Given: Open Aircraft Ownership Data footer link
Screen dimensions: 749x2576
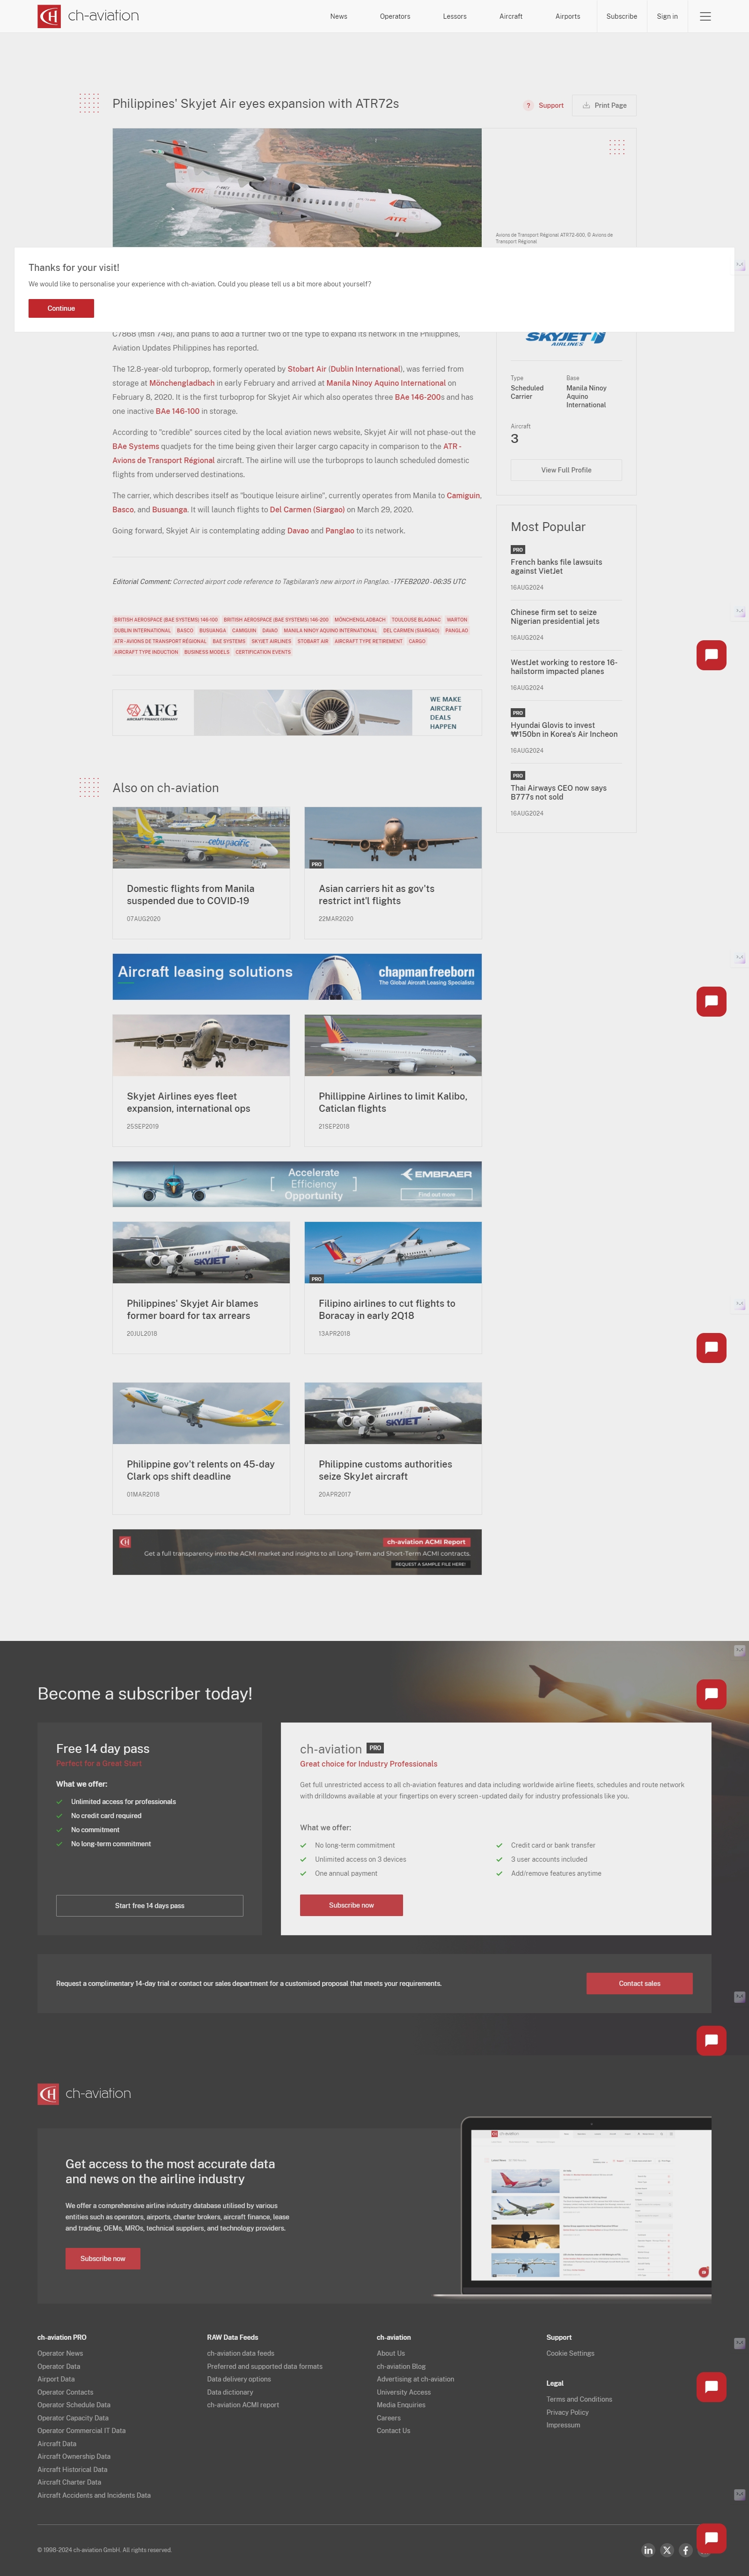Looking at the screenshot, I should click(x=74, y=2456).
